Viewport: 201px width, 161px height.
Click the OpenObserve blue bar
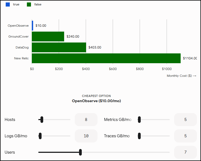click(32, 26)
